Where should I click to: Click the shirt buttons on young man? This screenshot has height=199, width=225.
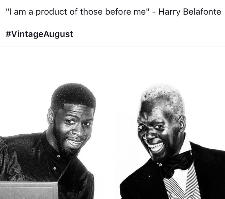coord(56,162)
